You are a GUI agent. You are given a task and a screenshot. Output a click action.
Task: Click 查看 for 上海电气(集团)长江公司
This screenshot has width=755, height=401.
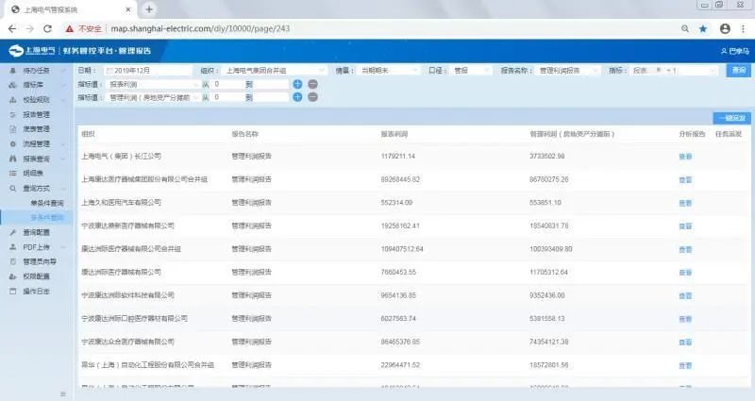(x=685, y=157)
